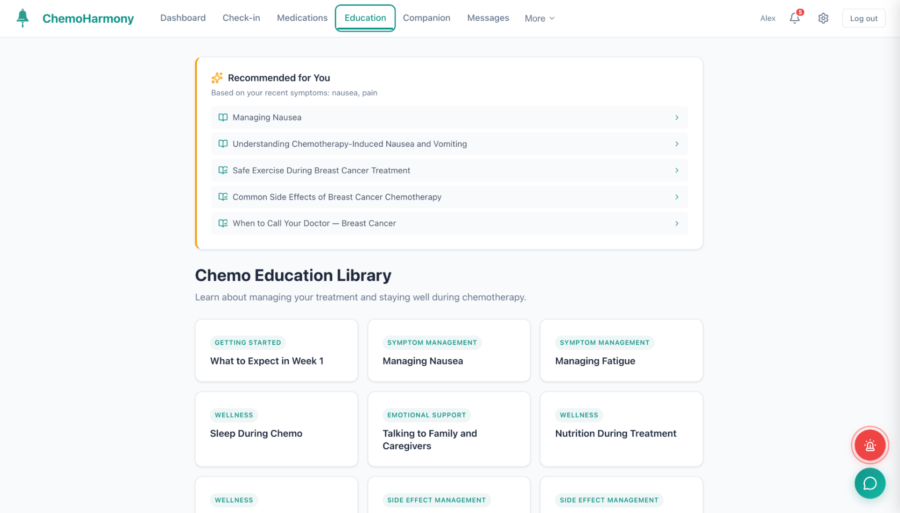Switch to the Medications tab

coord(302,18)
